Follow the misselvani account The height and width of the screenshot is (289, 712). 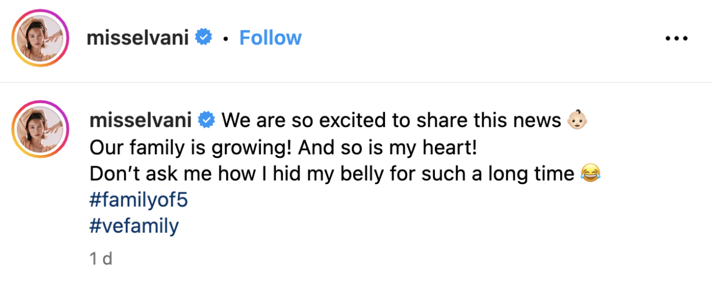[x=270, y=38]
